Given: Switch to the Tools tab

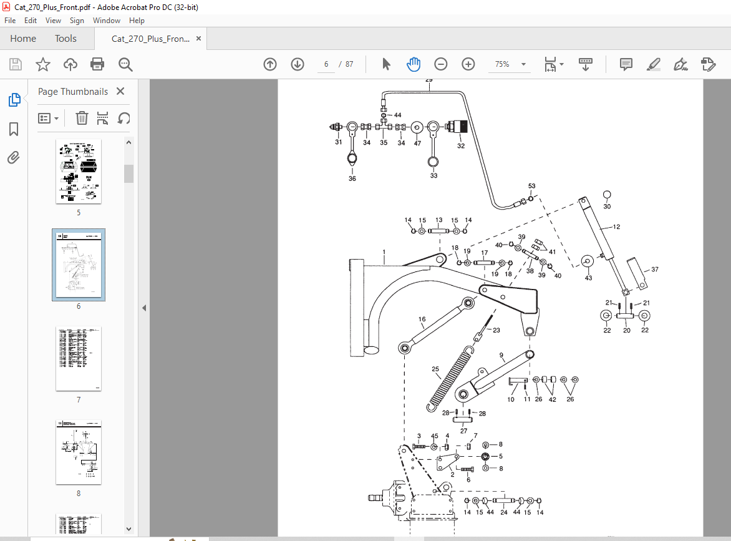Looking at the screenshot, I should pyautogui.click(x=65, y=39).
